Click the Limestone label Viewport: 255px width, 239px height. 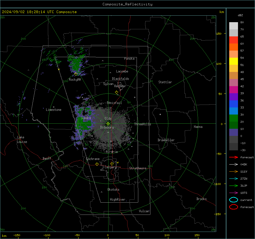click(54, 110)
